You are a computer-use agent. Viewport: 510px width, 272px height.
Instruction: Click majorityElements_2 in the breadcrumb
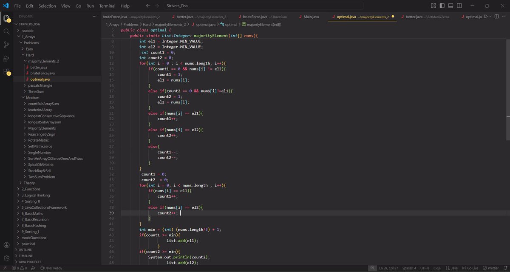(x=170, y=25)
